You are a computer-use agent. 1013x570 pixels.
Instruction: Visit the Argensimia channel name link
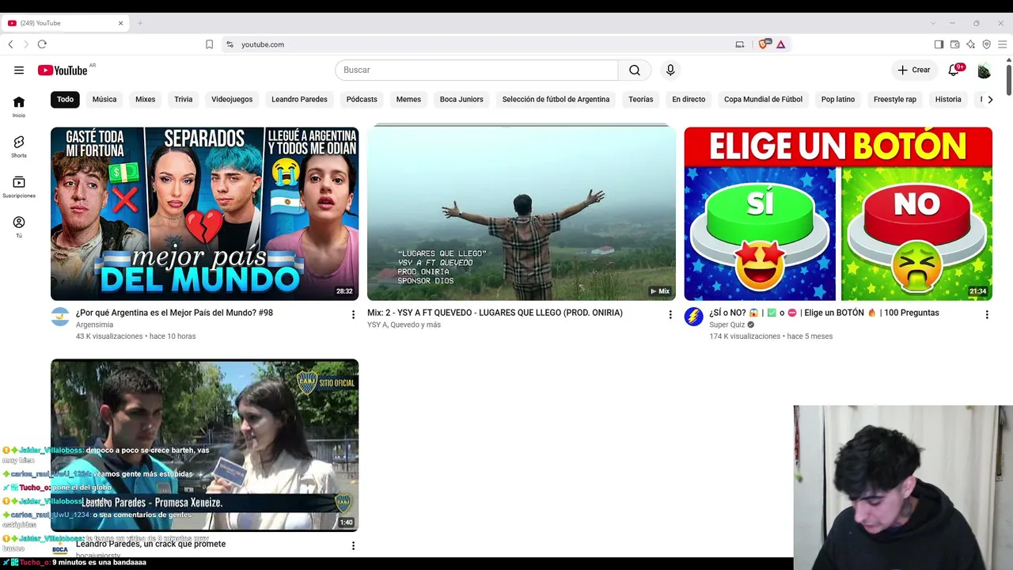(x=94, y=325)
